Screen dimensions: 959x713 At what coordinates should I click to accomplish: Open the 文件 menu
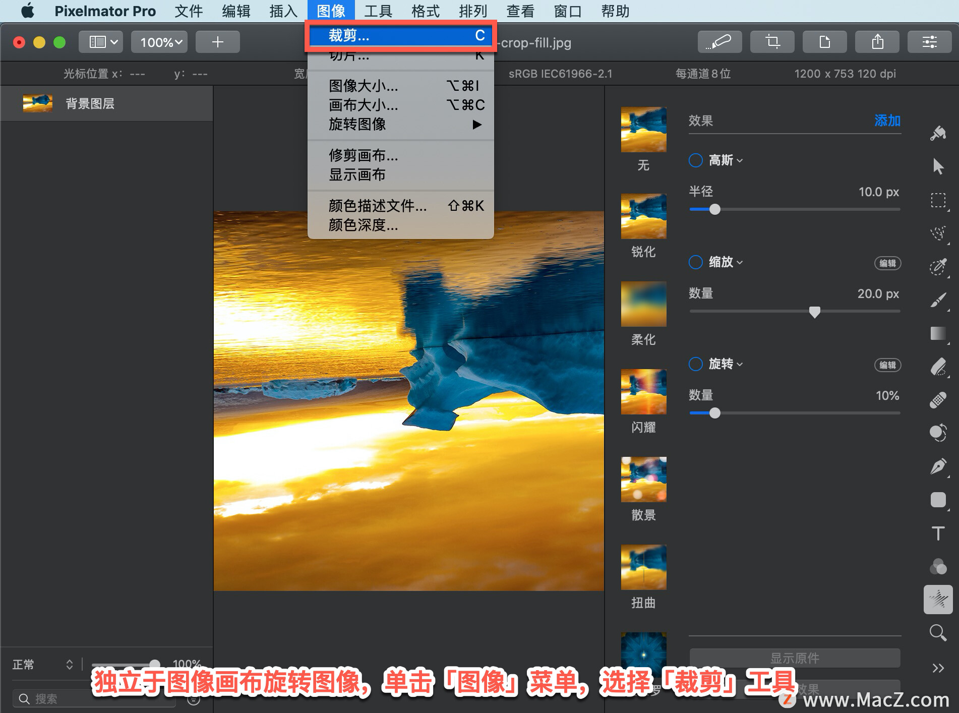click(x=189, y=11)
